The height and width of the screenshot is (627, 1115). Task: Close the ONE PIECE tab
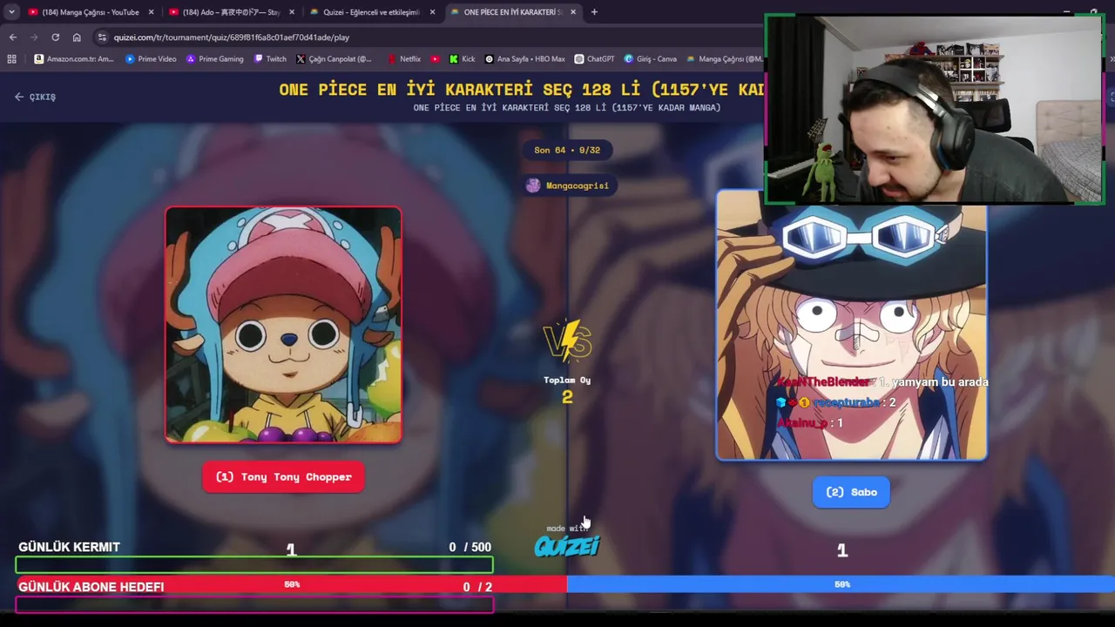coord(574,12)
